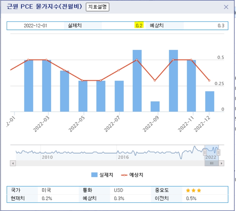Click the three-star importance rating
Viewport: 236px width, 211px height.
(194, 190)
